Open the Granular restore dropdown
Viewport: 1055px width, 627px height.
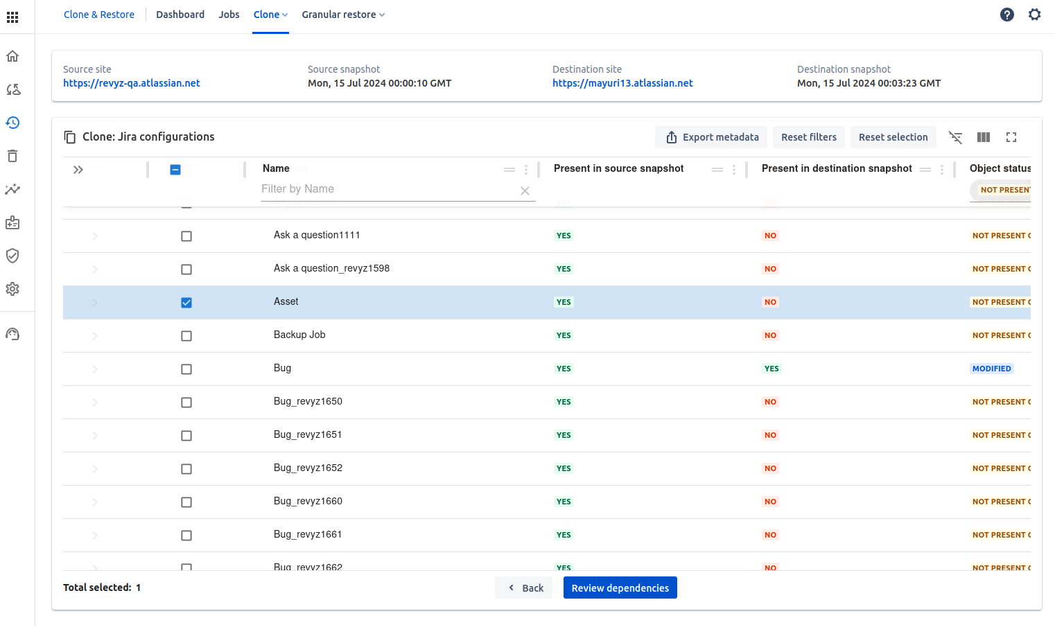pyautogui.click(x=343, y=15)
